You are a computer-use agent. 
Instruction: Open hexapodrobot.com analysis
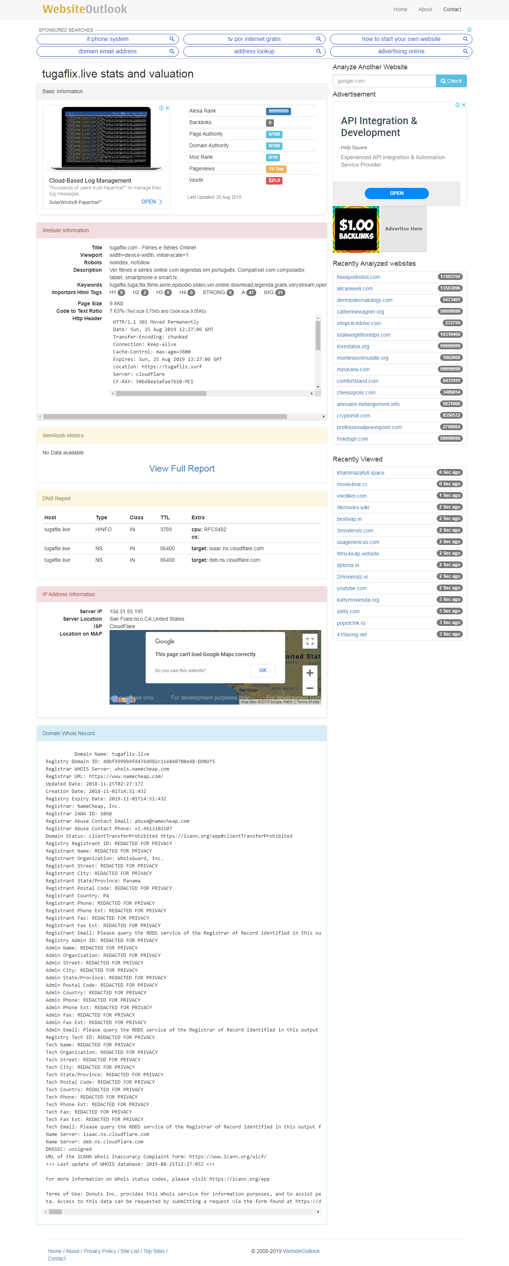(x=358, y=277)
